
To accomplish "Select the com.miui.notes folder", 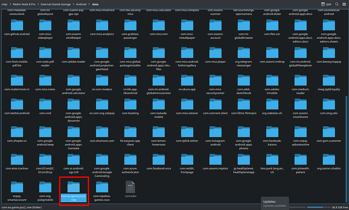I will [x=45, y=83].
